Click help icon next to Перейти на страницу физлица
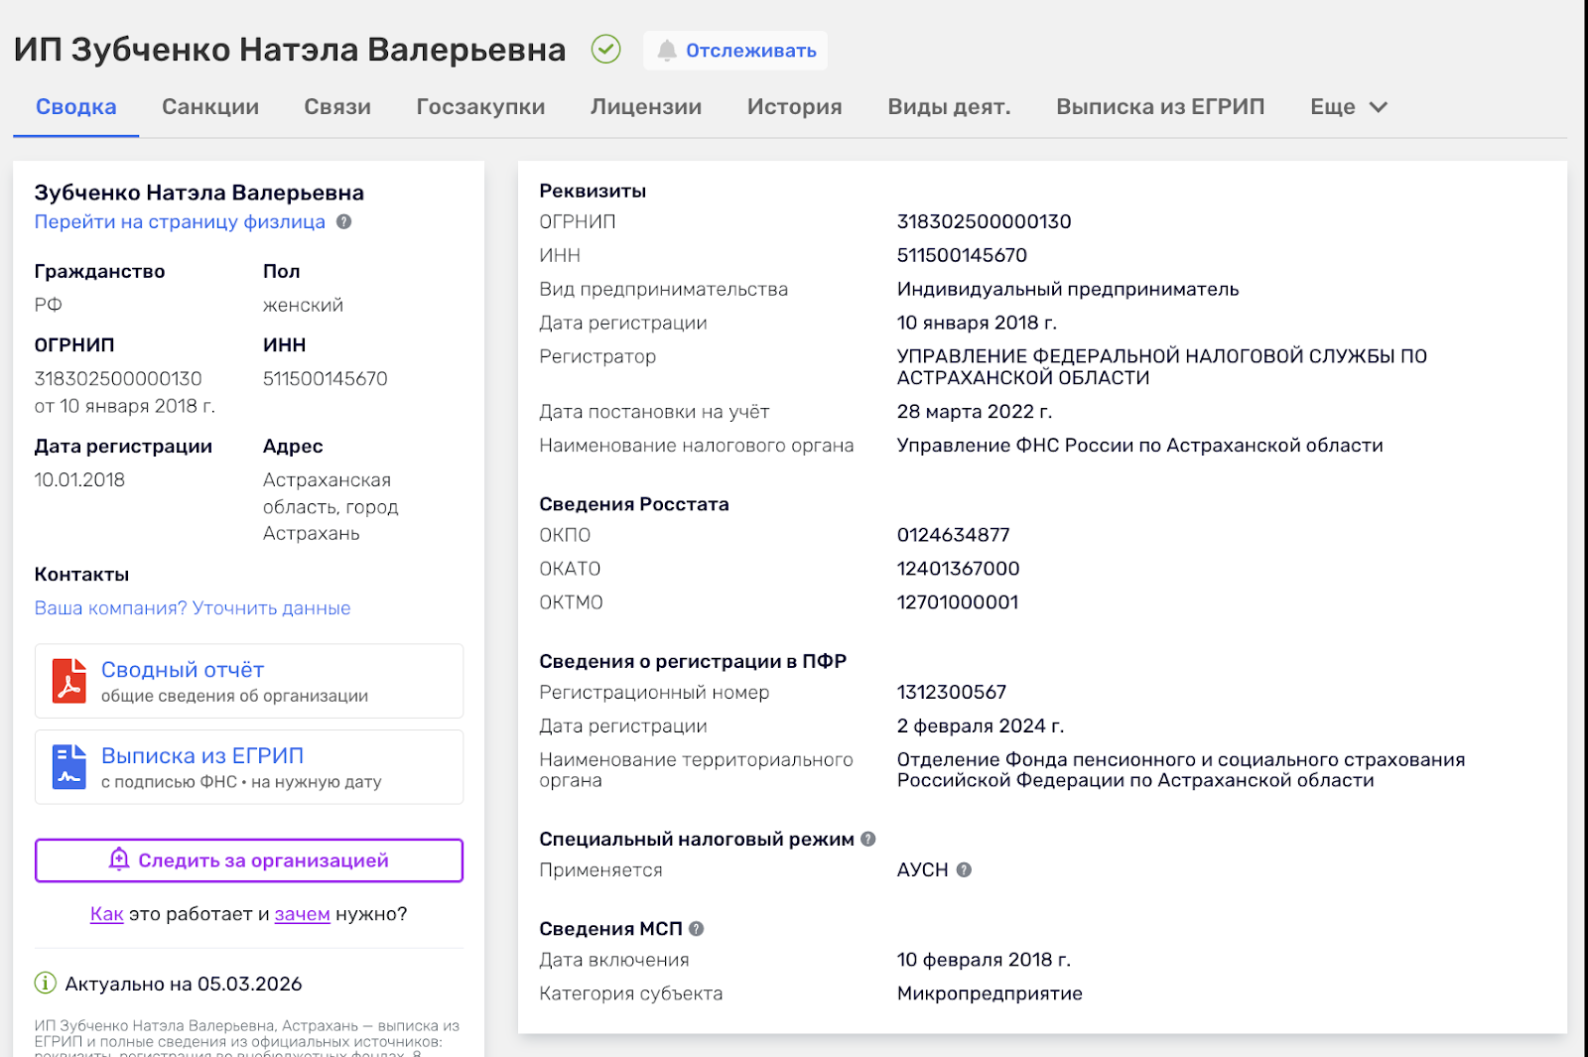Image resolution: width=1588 pixels, height=1057 pixels. tap(344, 222)
